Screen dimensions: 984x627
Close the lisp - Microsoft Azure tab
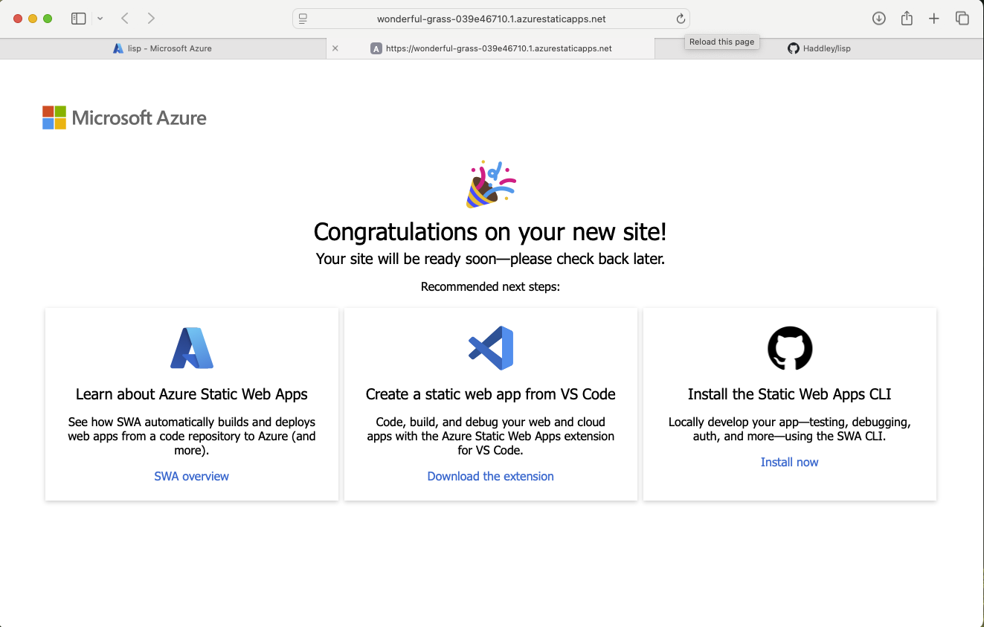[335, 48]
